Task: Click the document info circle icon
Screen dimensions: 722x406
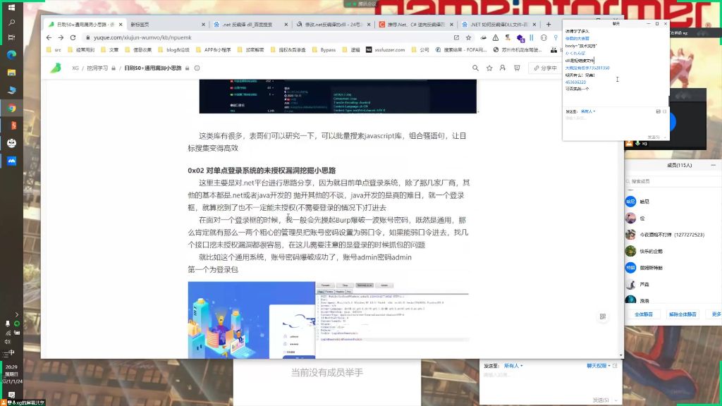Action: tap(197, 68)
